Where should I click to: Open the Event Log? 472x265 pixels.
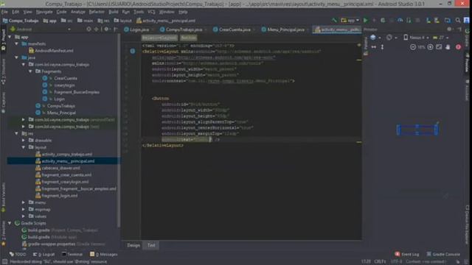point(406,254)
